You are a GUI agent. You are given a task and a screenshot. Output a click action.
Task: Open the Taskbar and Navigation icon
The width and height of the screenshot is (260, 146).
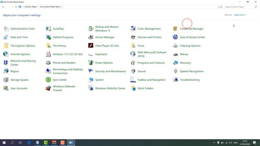(133, 80)
